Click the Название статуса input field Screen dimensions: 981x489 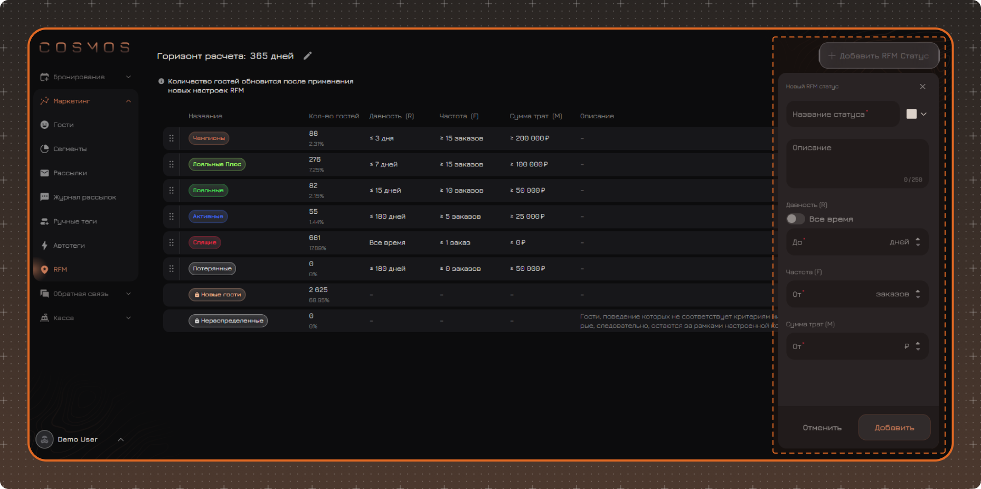(843, 114)
